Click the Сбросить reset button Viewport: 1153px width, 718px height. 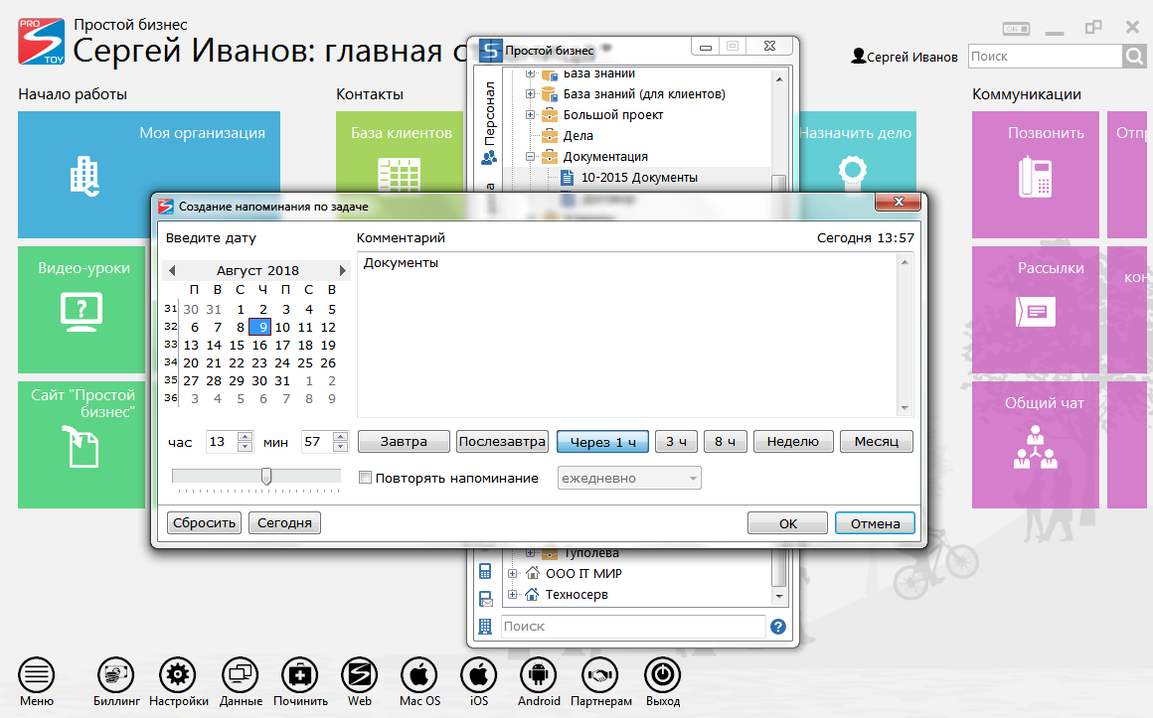(x=205, y=522)
